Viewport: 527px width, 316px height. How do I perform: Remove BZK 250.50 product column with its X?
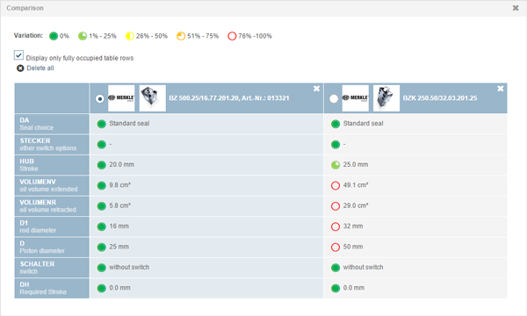(500, 89)
